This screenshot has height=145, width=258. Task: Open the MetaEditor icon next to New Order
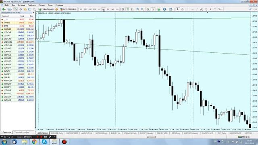[x=57, y=9]
